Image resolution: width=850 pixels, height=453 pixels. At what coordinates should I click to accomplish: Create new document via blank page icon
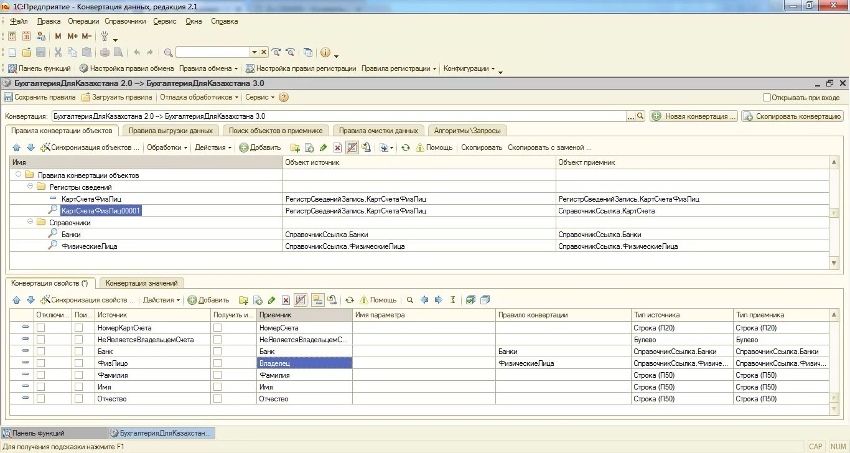12,52
